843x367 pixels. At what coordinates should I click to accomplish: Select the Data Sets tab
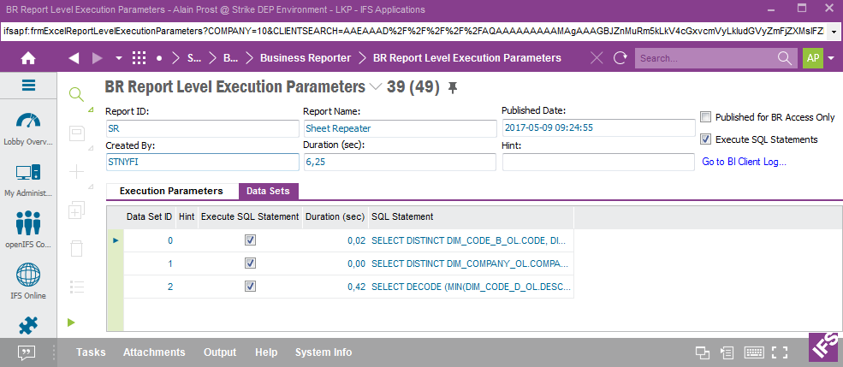[x=268, y=192]
